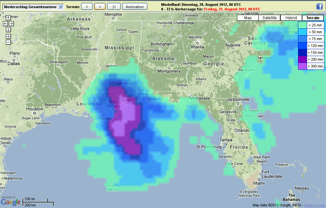Screen dimensions: 326x208
Task: Click the Nassau label
Action: (302, 188)
